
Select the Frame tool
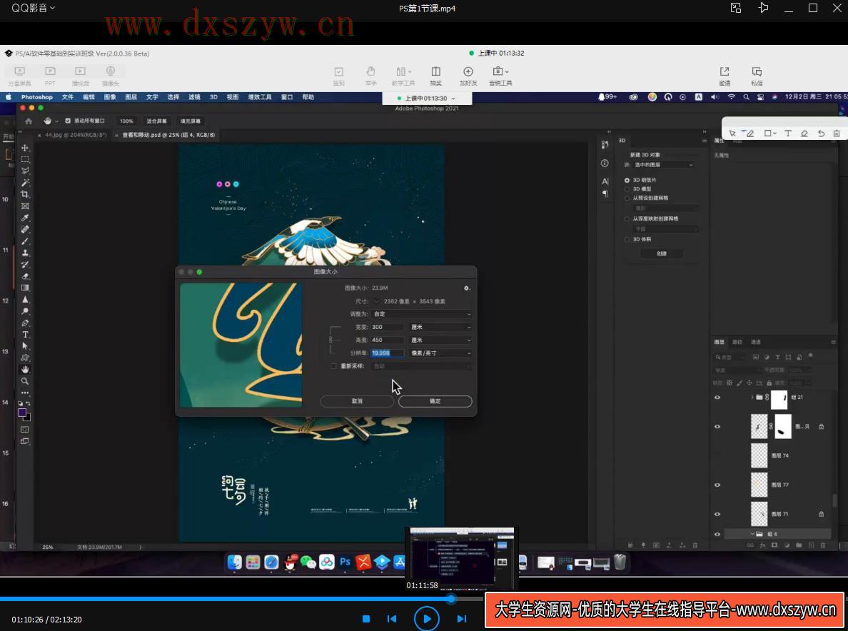point(25,206)
